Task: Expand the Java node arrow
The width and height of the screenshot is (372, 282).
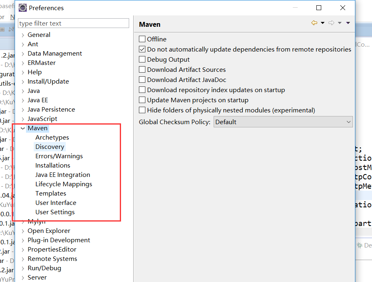Action: [23, 91]
